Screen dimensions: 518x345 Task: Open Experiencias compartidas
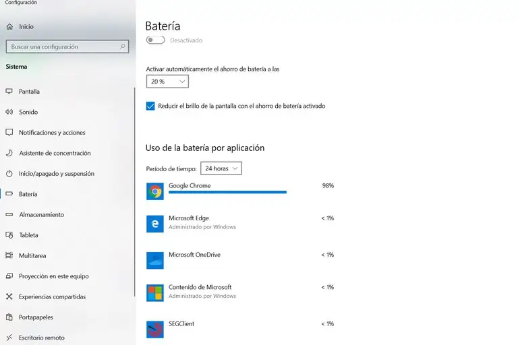(x=52, y=296)
